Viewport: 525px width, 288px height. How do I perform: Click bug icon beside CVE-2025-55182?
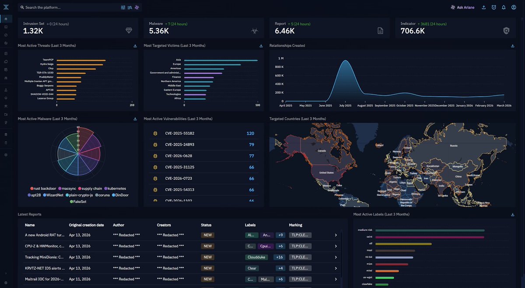coord(155,133)
